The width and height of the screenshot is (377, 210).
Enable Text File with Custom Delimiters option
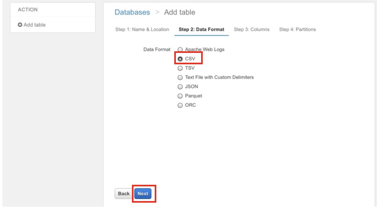180,77
